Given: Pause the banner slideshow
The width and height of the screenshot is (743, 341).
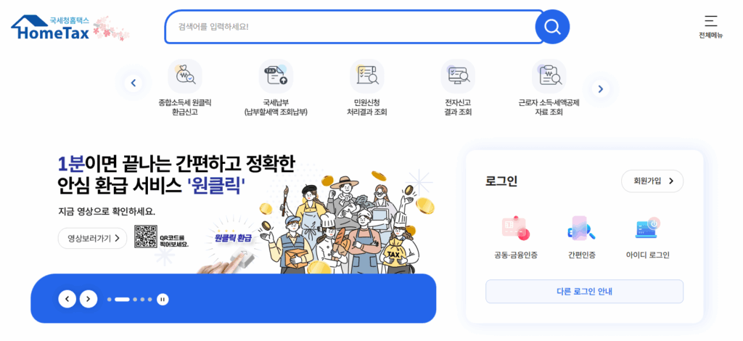Looking at the screenshot, I should (x=163, y=300).
